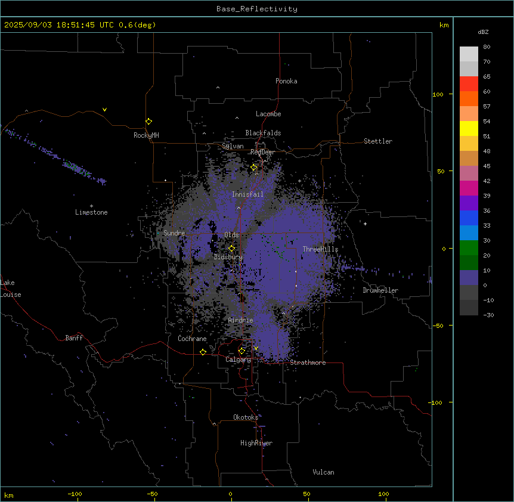Screen dimensions: 514x502
Task: Click the white asterisk above Limestone label
Action: [x=91, y=206]
